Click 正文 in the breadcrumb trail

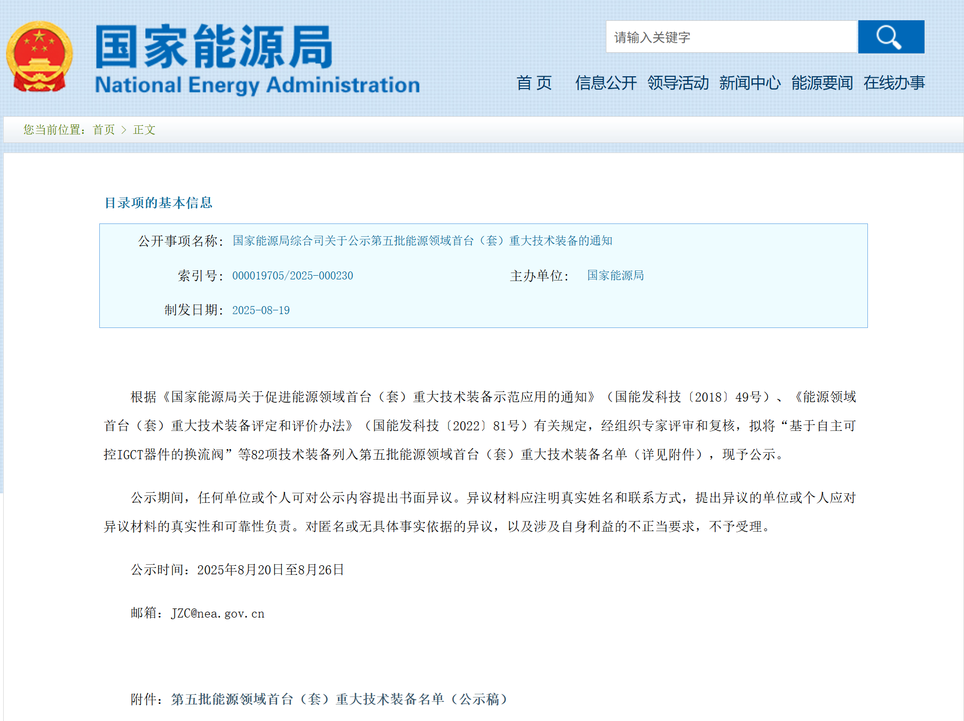click(144, 130)
